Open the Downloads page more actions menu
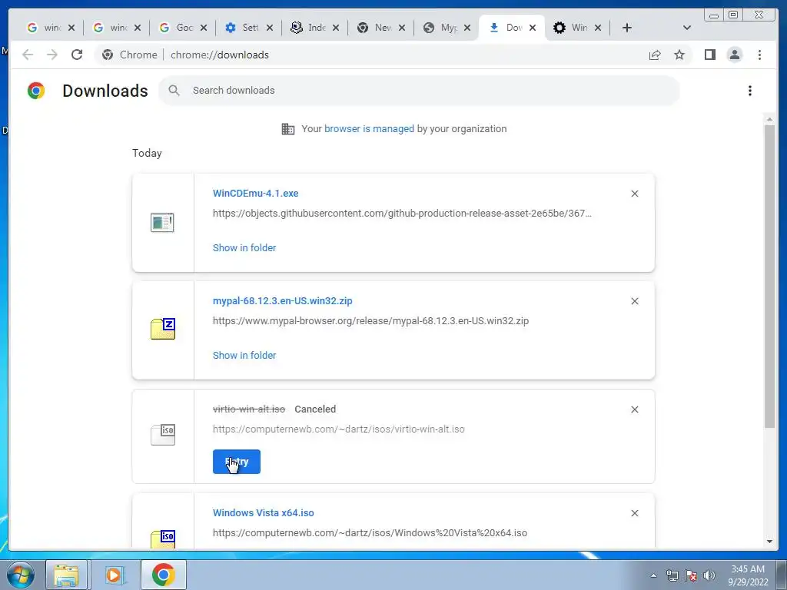Viewport: 787px width, 590px height. coord(750,91)
